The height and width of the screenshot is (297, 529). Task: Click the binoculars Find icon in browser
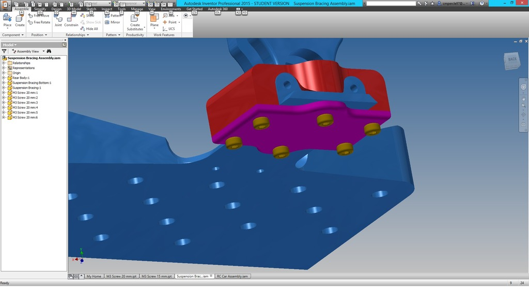(x=49, y=51)
